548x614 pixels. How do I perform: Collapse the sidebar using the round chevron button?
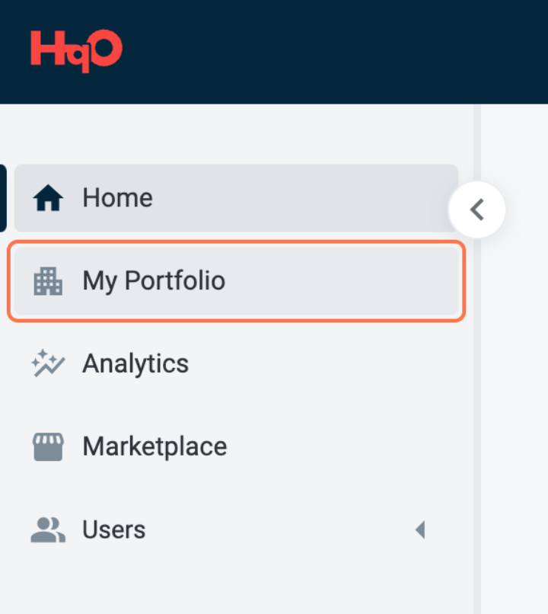[x=477, y=209]
